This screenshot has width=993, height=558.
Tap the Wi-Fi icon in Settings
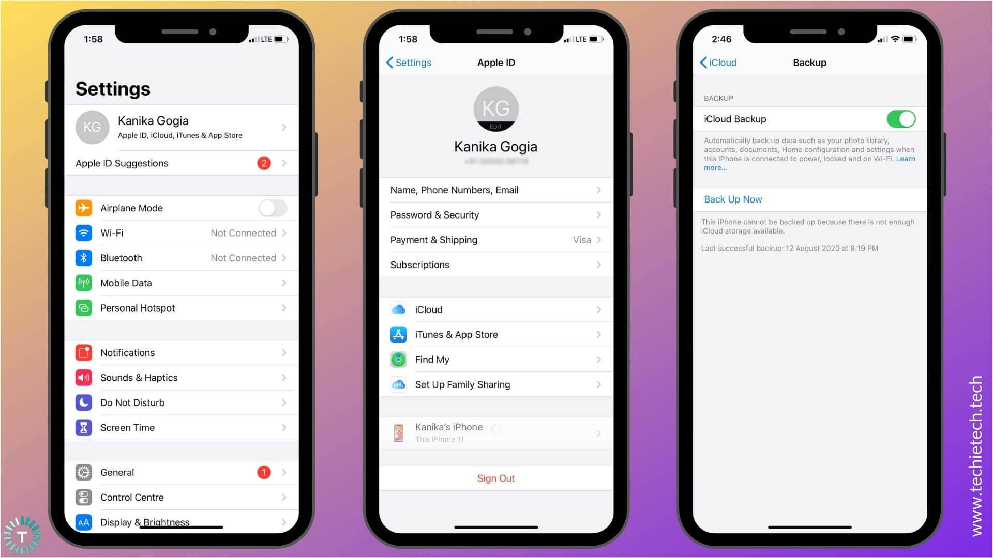pyautogui.click(x=83, y=233)
